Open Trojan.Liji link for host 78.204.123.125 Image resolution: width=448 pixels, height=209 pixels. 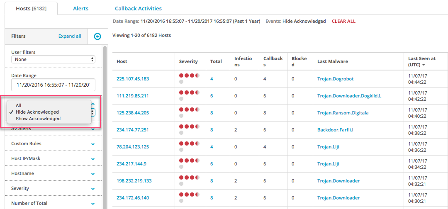(x=328, y=147)
